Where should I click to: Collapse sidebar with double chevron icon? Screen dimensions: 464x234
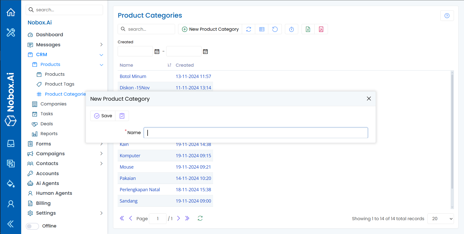coord(11,224)
